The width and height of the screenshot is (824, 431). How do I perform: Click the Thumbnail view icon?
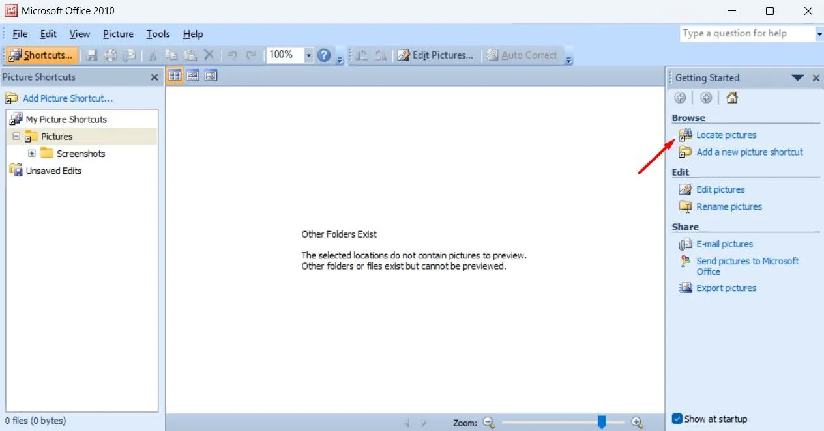(174, 76)
